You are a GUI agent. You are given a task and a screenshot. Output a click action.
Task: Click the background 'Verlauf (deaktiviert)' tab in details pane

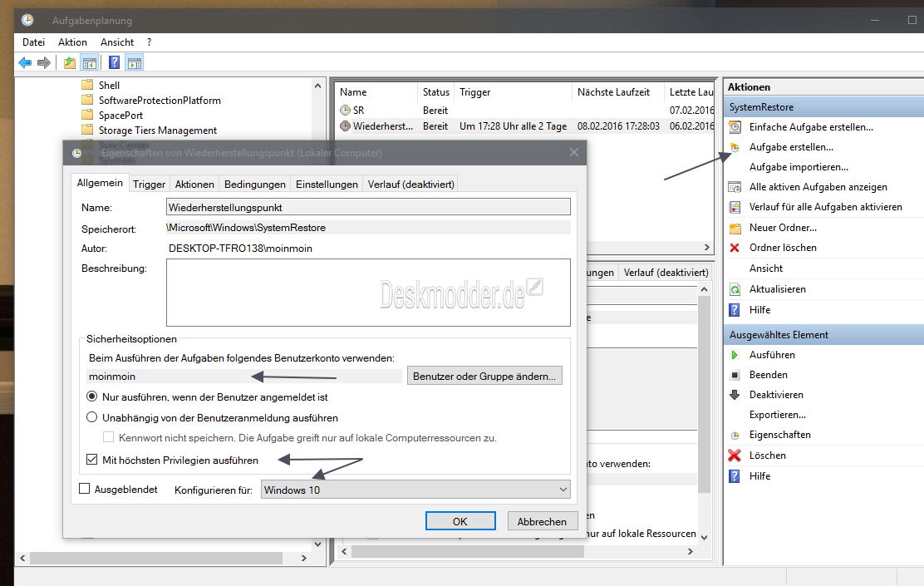tap(666, 273)
